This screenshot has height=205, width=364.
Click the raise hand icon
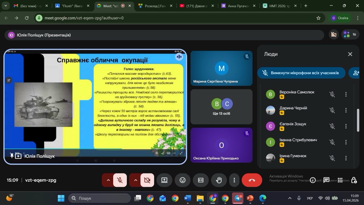(x=219, y=180)
